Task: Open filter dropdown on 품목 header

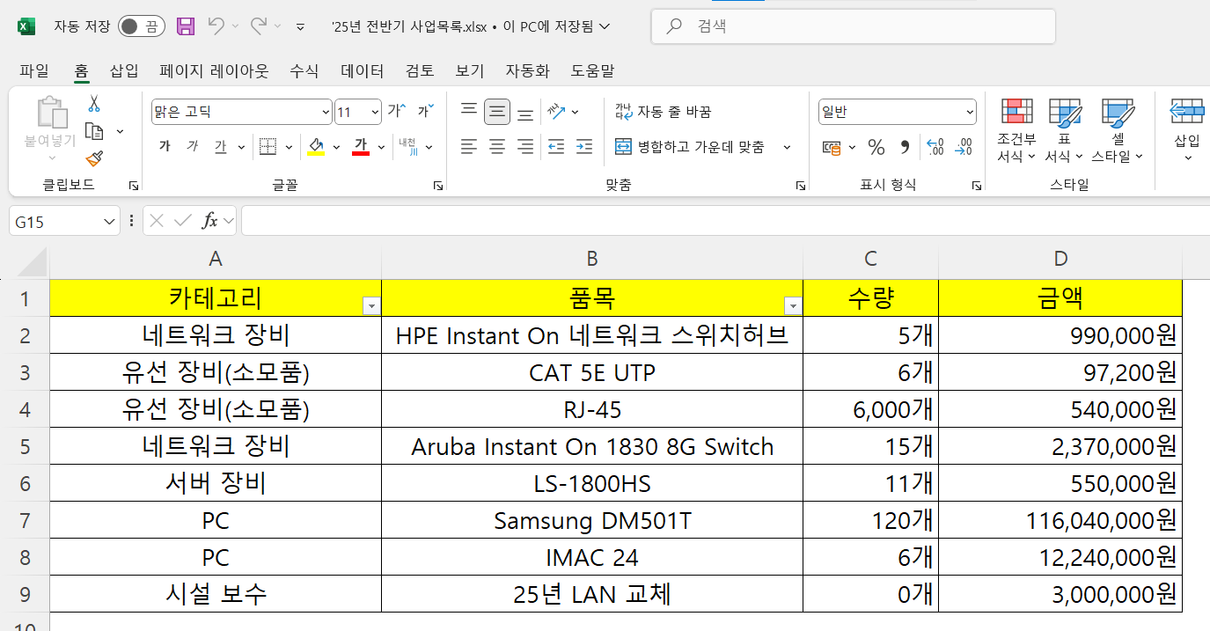Action: pyautogui.click(x=793, y=305)
